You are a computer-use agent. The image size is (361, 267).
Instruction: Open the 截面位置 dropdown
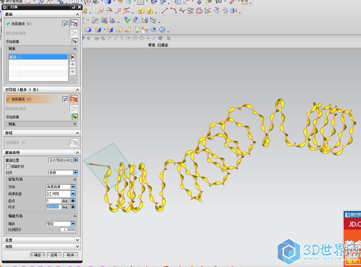76,160
